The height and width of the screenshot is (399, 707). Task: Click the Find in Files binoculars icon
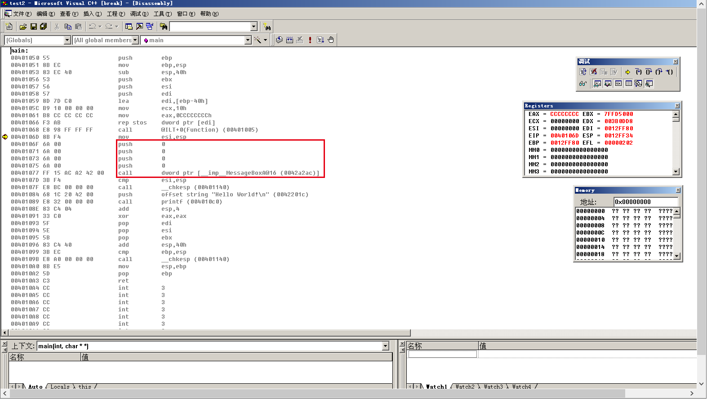click(164, 27)
